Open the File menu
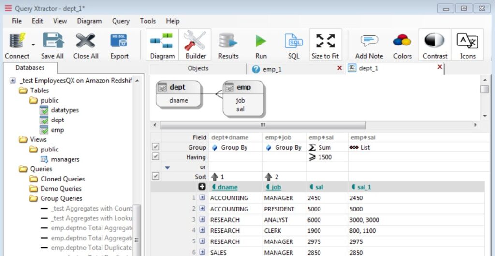495x256 pixels. click(x=17, y=21)
